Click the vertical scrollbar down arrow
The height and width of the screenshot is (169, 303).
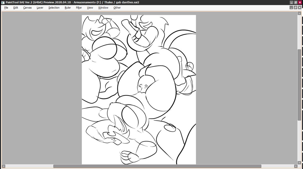pyautogui.click(x=299, y=163)
